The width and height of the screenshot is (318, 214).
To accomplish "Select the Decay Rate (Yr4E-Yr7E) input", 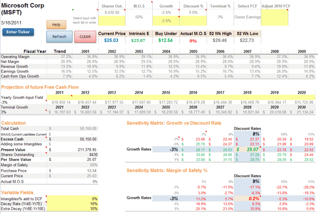I will pyautogui.click(x=73, y=204).
